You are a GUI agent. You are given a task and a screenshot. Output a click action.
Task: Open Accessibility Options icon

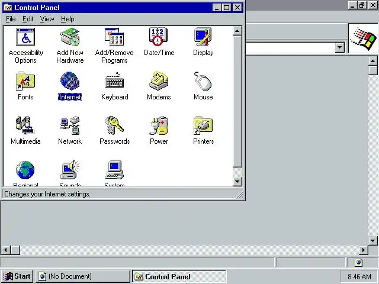coord(25,37)
